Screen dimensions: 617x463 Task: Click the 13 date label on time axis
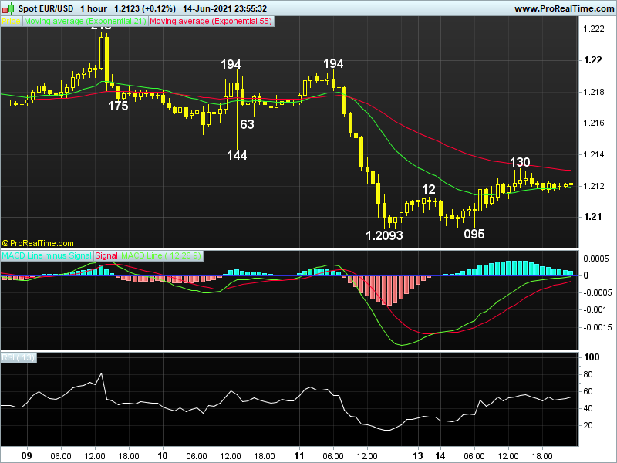click(x=418, y=456)
